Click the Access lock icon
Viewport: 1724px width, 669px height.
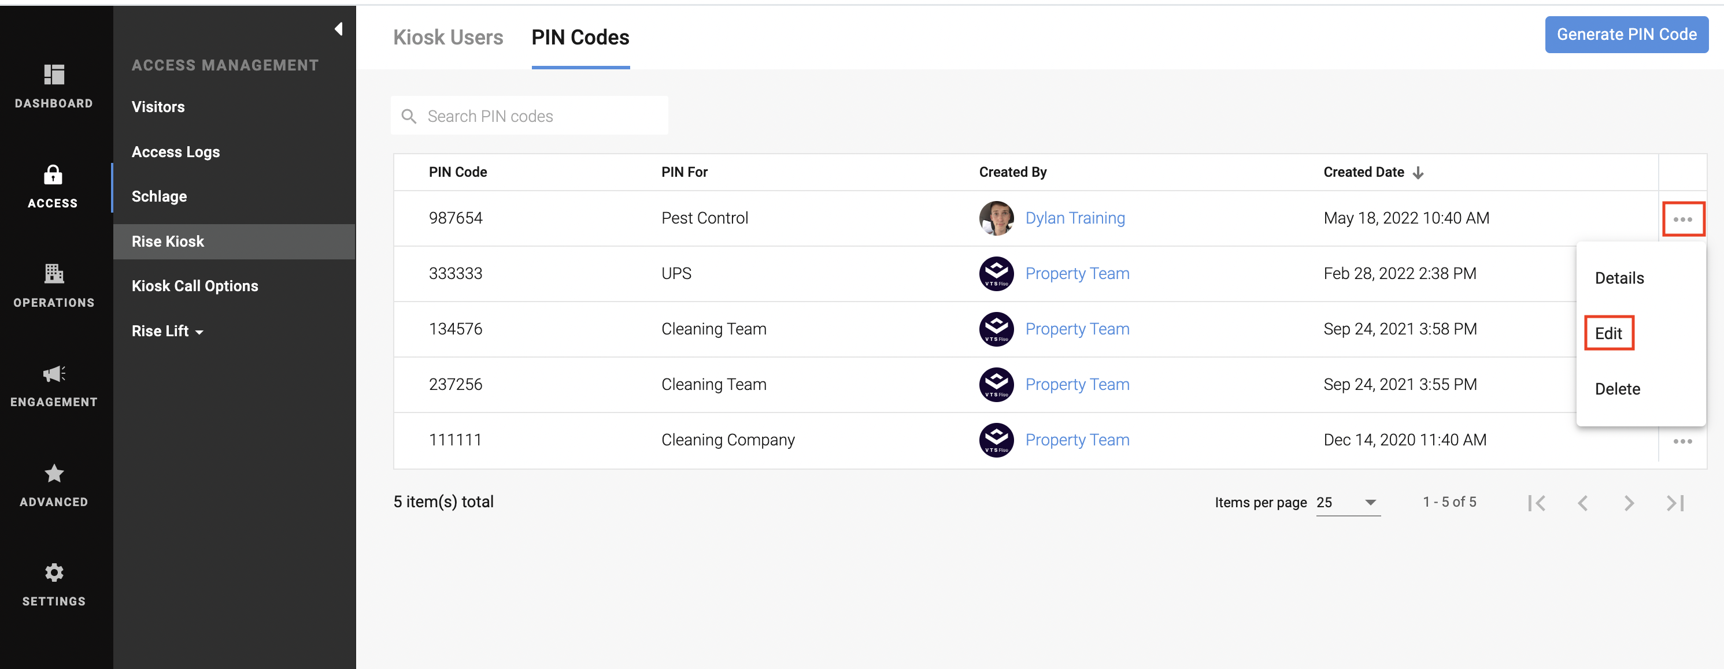point(53,174)
